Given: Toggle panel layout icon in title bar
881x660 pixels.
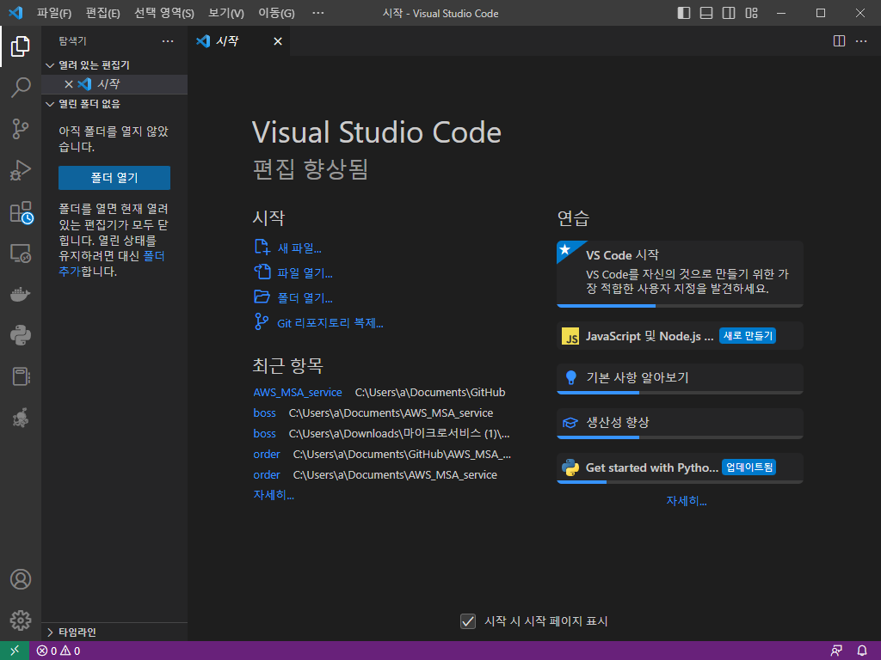Looking at the screenshot, I should 706,13.
